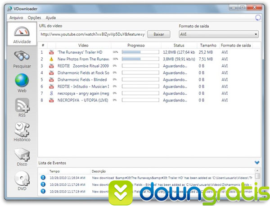Screen dimensions: 270x206
Task: Sort by the Vídeo column header
Action: [83, 46]
